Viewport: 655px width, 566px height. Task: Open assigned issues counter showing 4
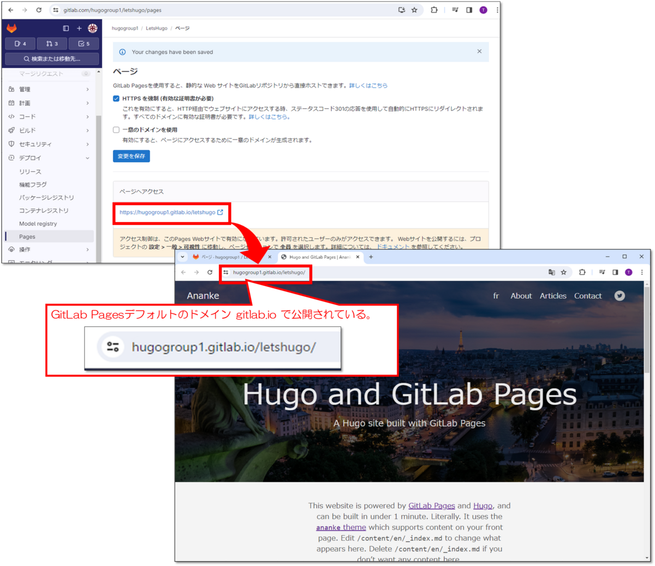[x=20, y=44]
